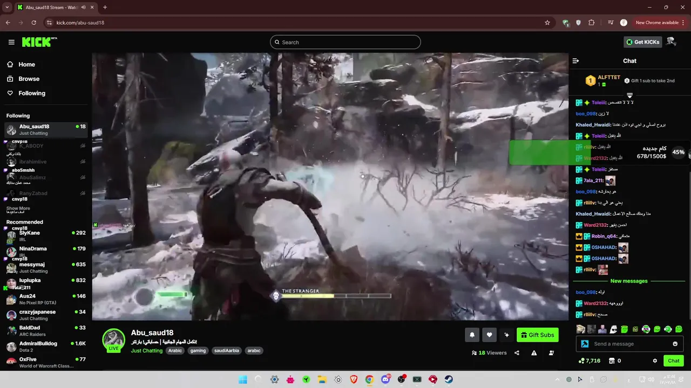Image resolution: width=691 pixels, height=388 pixels.
Task: Open the Chrome extensions puzzle icon
Action: pyautogui.click(x=592, y=23)
